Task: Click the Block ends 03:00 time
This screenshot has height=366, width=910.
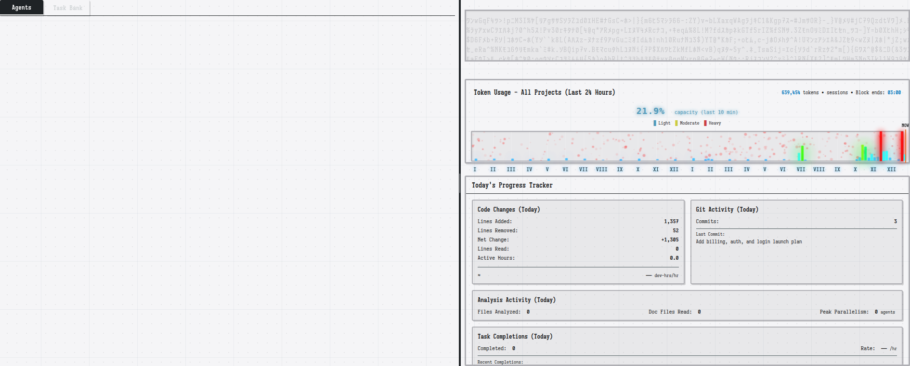Action: [894, 92]
